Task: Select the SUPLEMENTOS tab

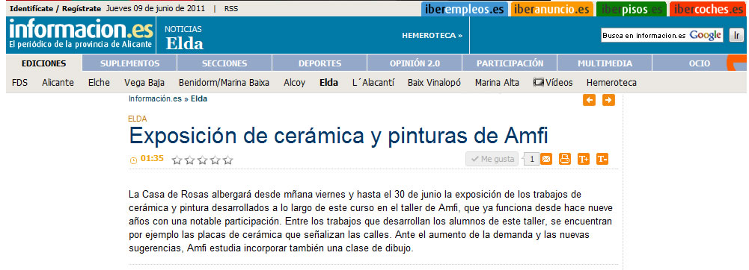Action: pos(129,63)
